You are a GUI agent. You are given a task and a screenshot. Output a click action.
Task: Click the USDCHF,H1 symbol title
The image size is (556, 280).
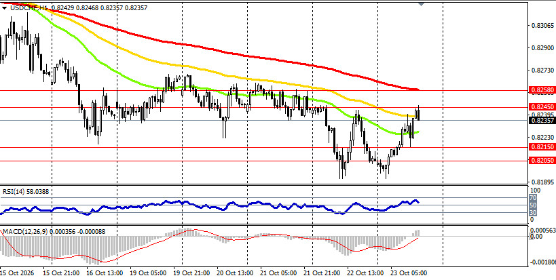point(29,7)
